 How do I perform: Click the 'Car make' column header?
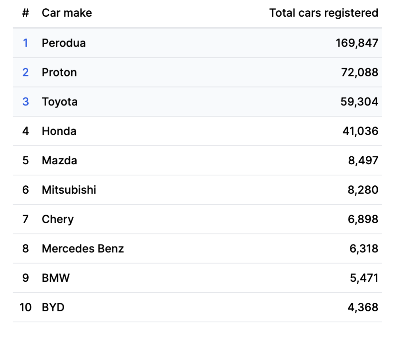point(67,13)
